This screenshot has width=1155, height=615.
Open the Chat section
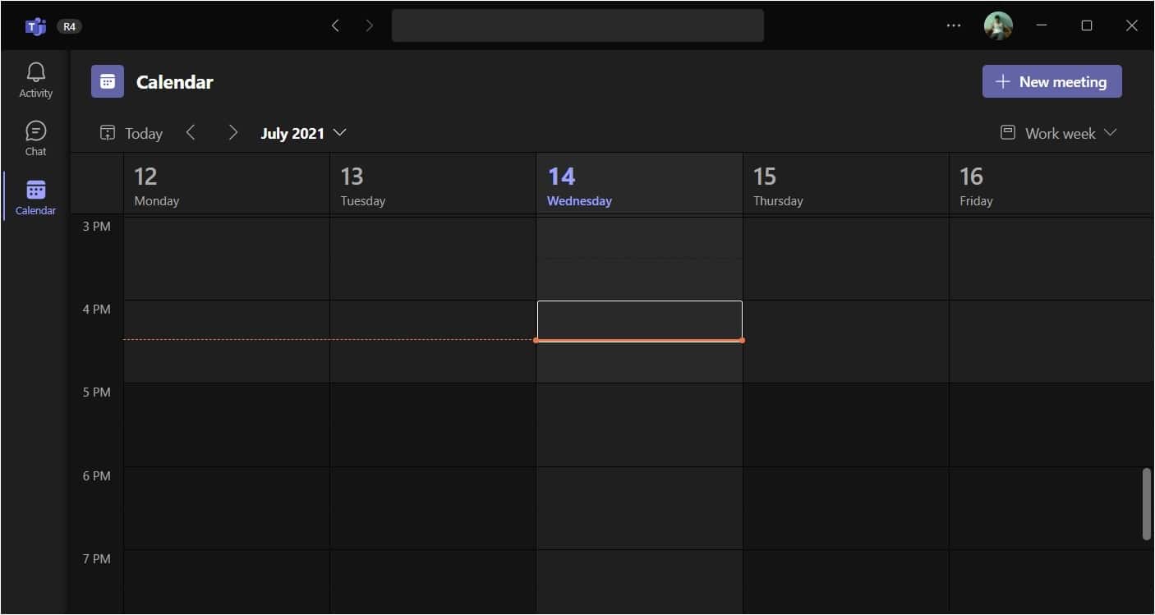pos(35,139)
